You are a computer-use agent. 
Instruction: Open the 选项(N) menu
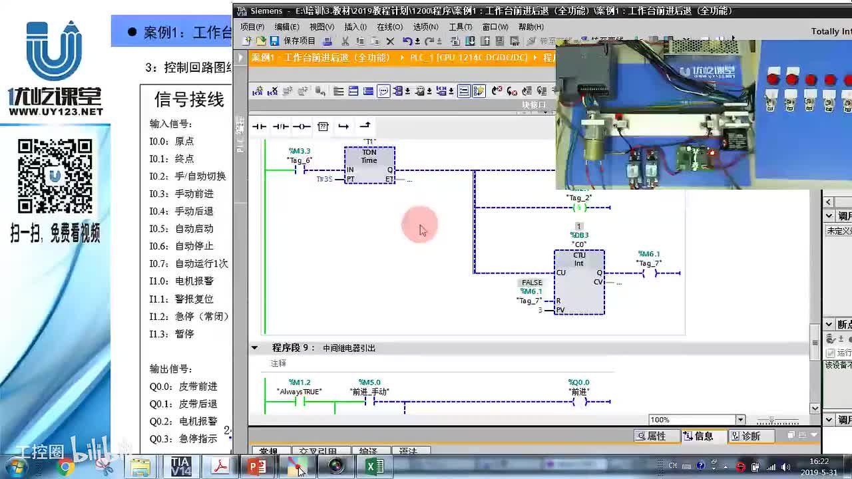click(x=425, y=27)
